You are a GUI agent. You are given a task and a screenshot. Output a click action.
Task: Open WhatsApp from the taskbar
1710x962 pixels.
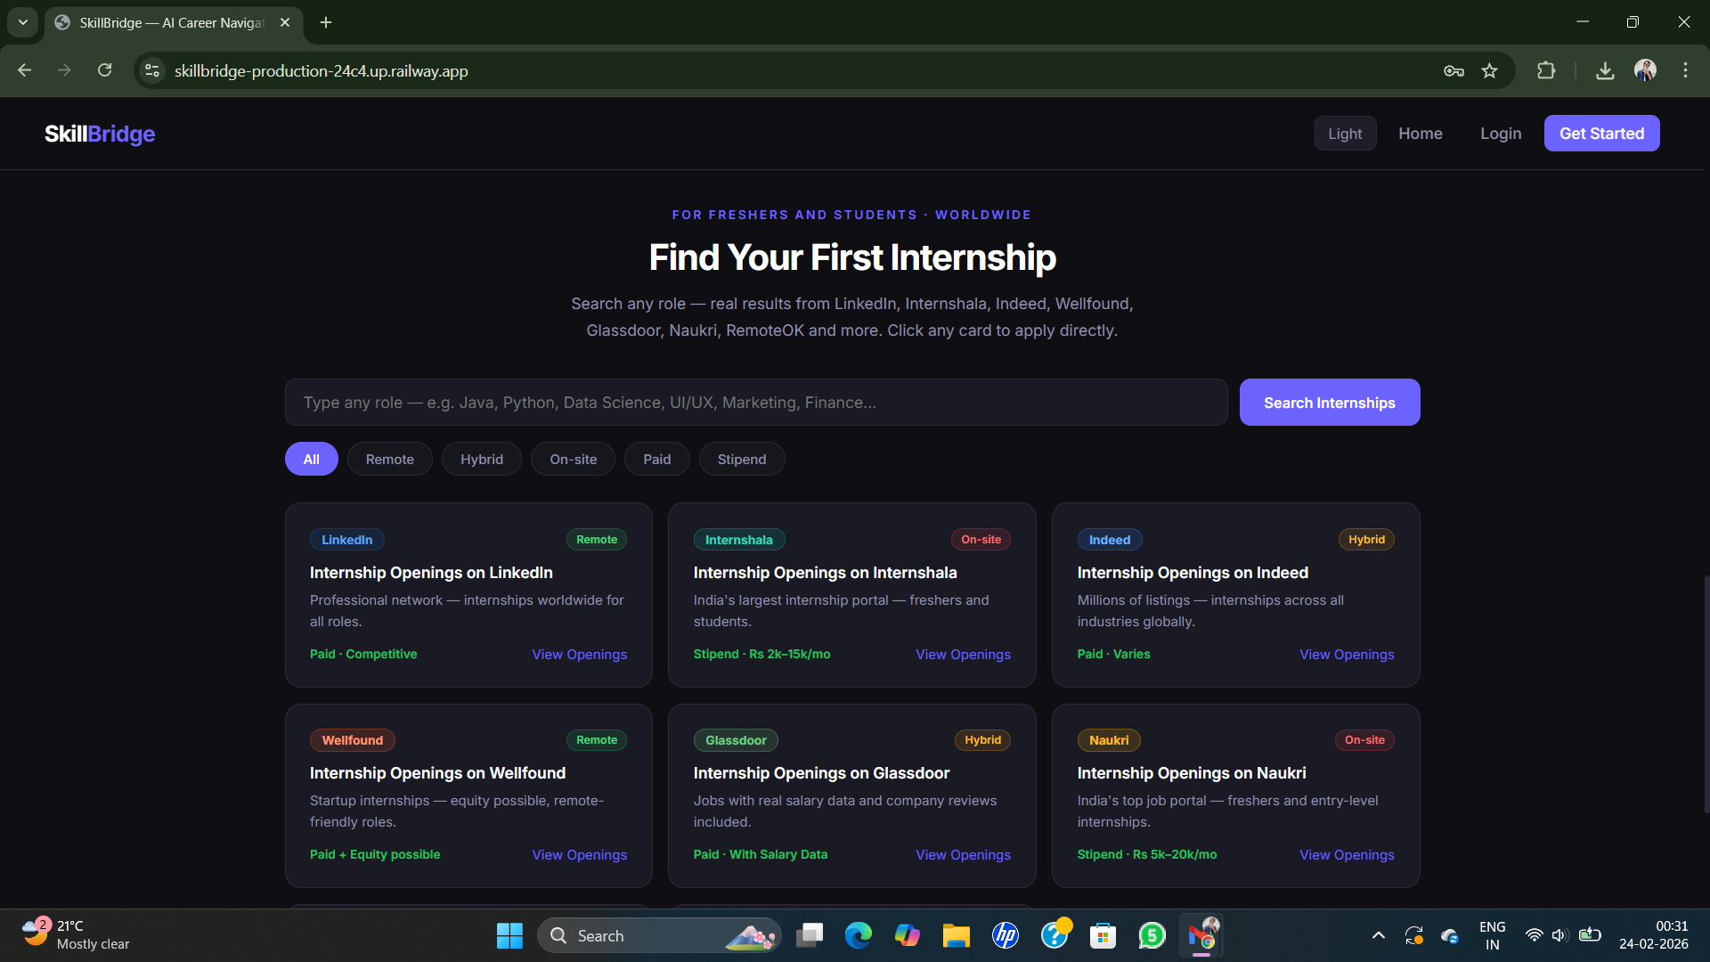[1151, 935]
